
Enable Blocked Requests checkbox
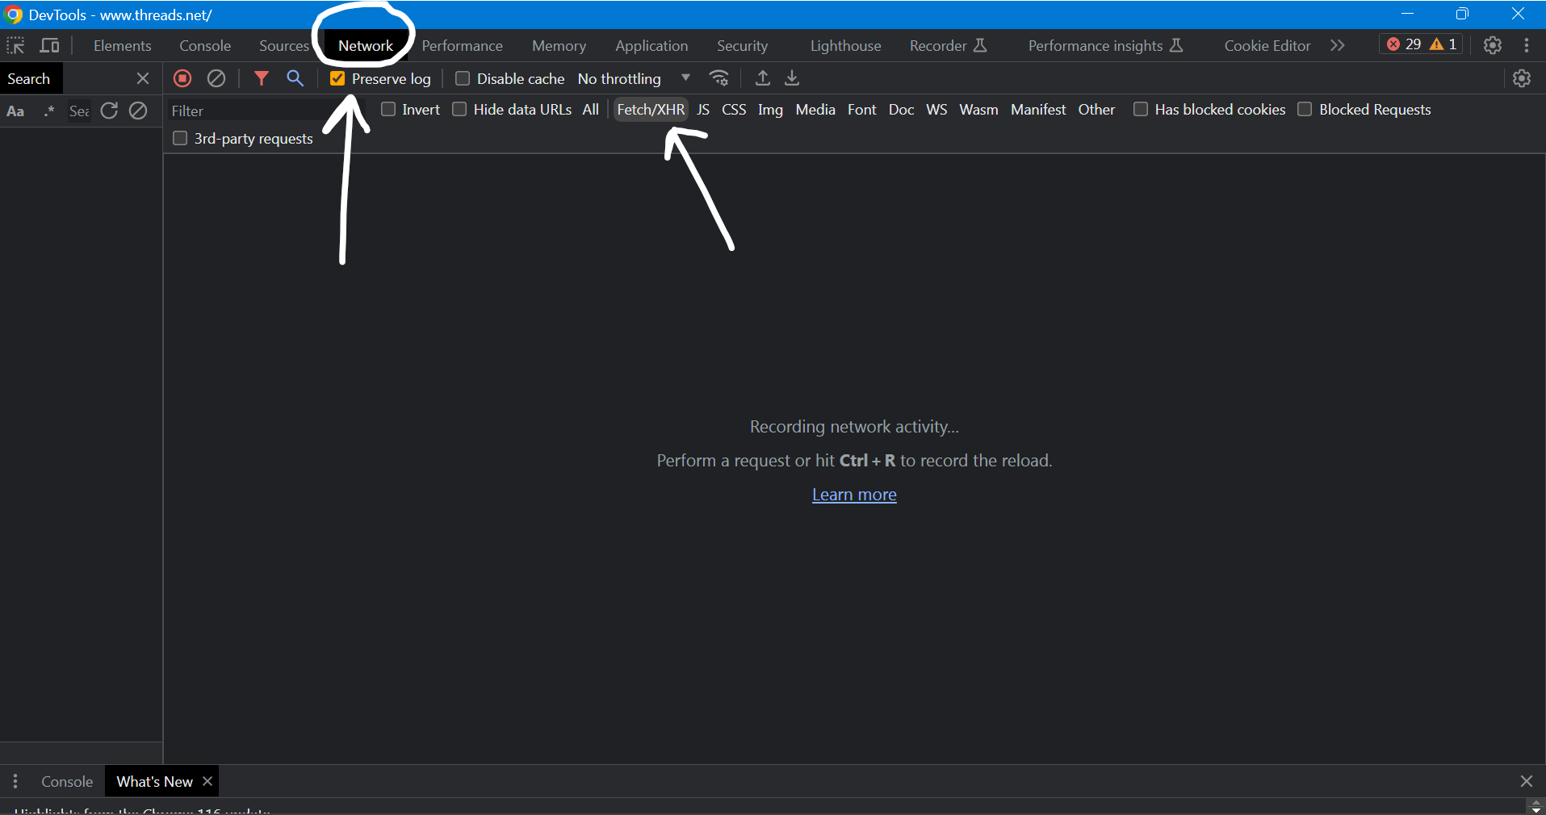1305,109
